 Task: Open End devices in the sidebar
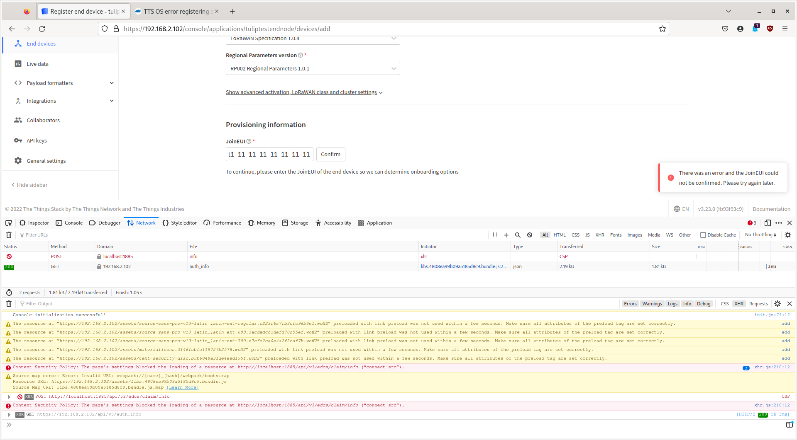pos(41,44)
